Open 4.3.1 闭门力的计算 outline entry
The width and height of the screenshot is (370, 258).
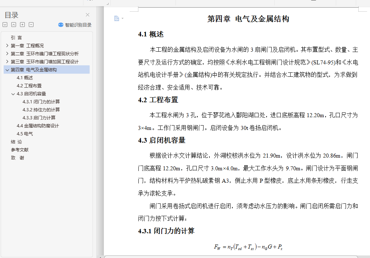click(x=41, y=102)
